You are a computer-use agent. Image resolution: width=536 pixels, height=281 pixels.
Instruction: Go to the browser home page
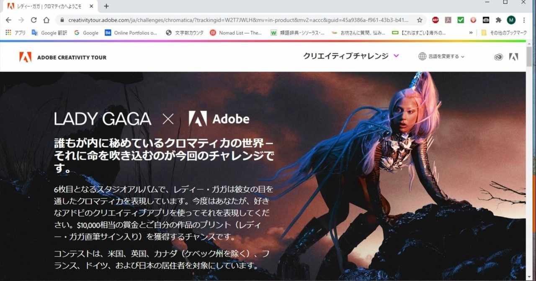46,20
